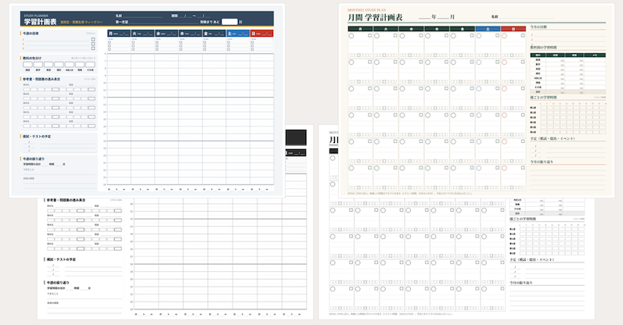Tick the checkbox for weekly goal 1
This screenshot has height=325, width=623.
(x=93, y=39)
